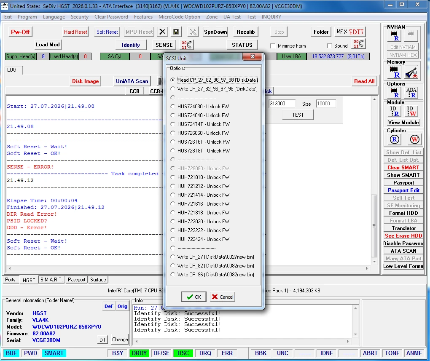Click Cancel in SCSI Unit dialog
Image resolution: width=430 pixels, height=361 pixels.
tap(223, 297)
